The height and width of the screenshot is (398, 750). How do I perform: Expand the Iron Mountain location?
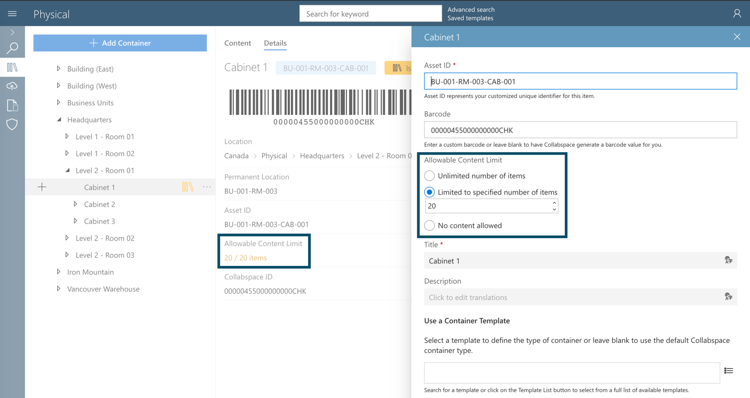tap(58, 272)
